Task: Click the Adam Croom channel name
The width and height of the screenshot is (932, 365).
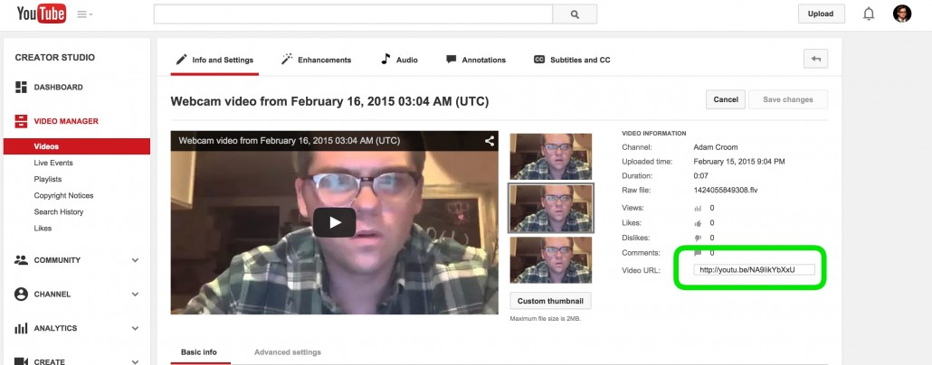Action: 716,147
